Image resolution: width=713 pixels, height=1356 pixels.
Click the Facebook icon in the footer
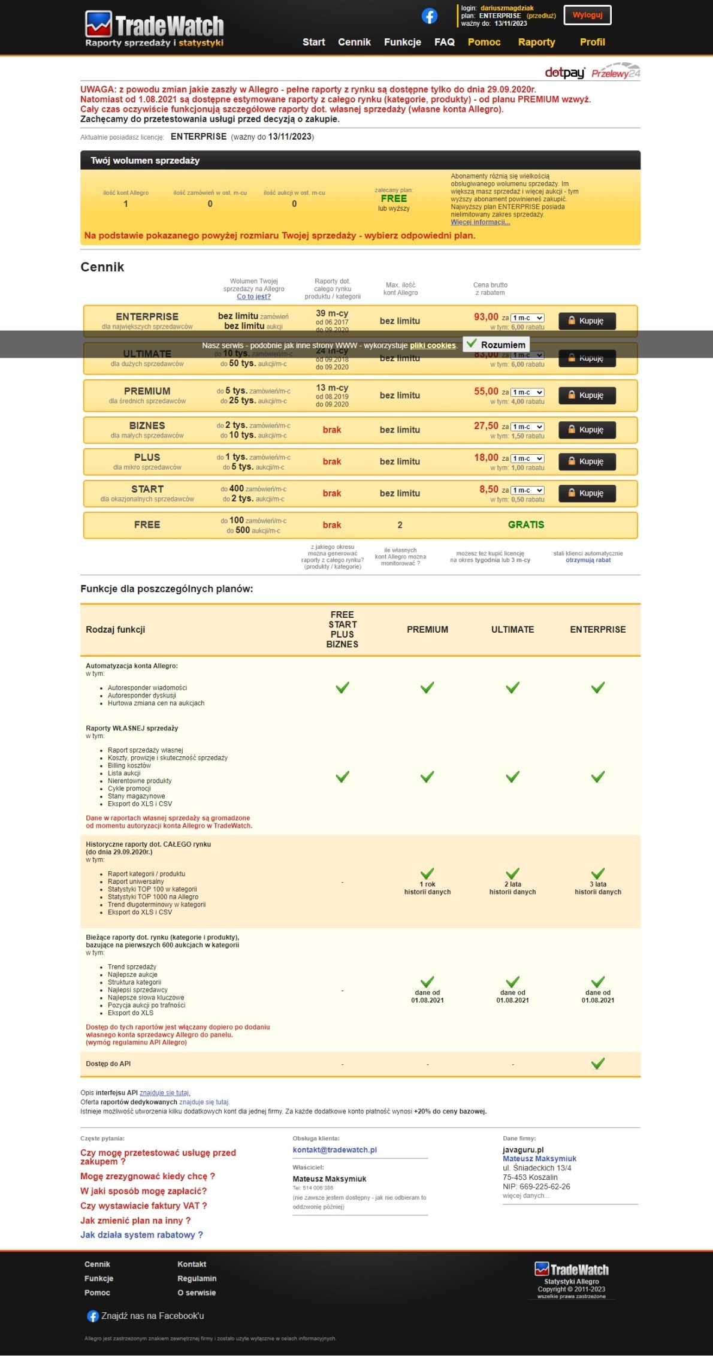(x=93, y=1316)
